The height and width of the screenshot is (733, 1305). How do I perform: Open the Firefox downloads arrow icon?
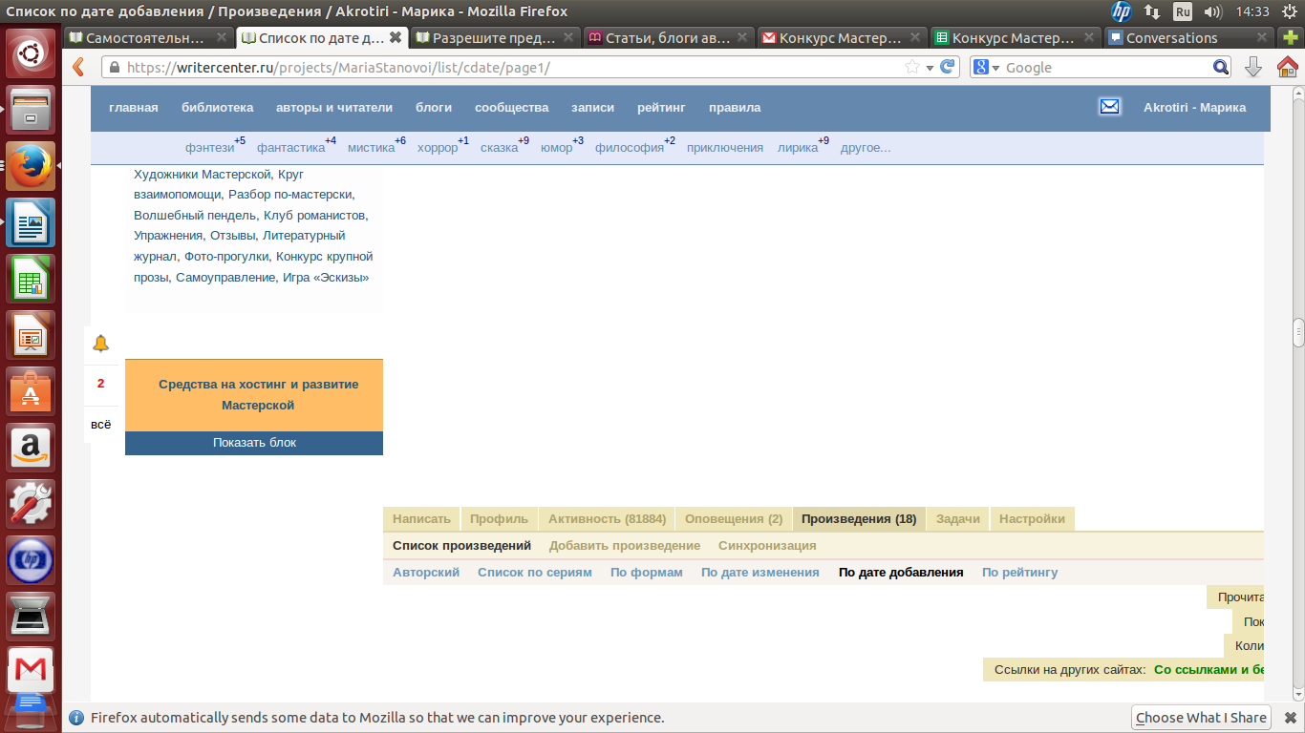coord(1253,67)
